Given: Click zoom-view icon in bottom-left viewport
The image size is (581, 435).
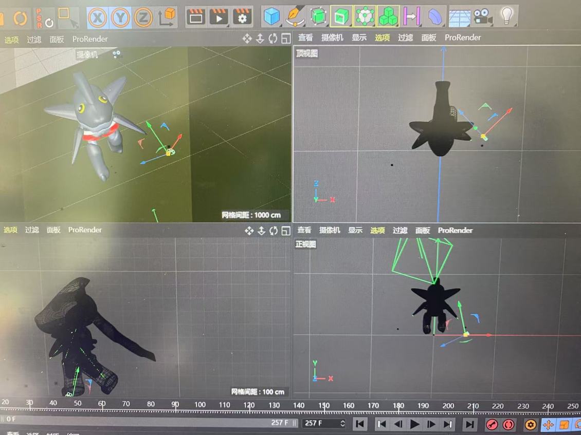Looking at the screenshot, I should pyautogui.click(x=262, y=231).
